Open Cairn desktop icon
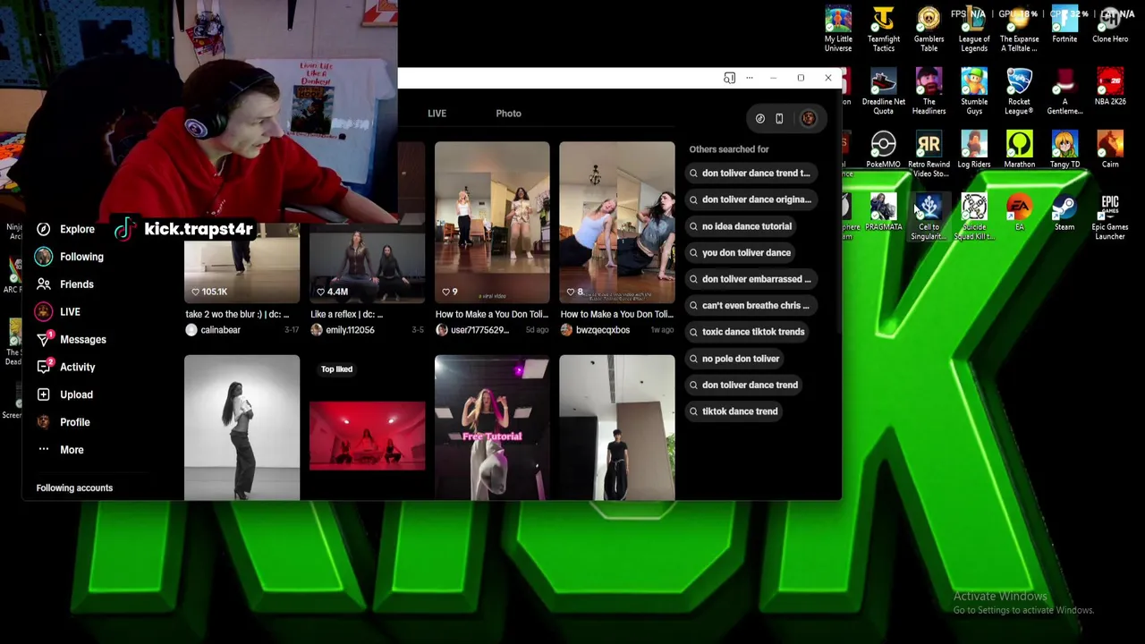The image size is (1145, 644). click(1110, 150)
